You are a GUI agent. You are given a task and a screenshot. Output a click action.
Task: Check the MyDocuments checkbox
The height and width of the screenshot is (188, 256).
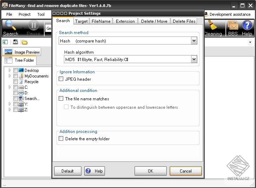click(x=15, y=76)
